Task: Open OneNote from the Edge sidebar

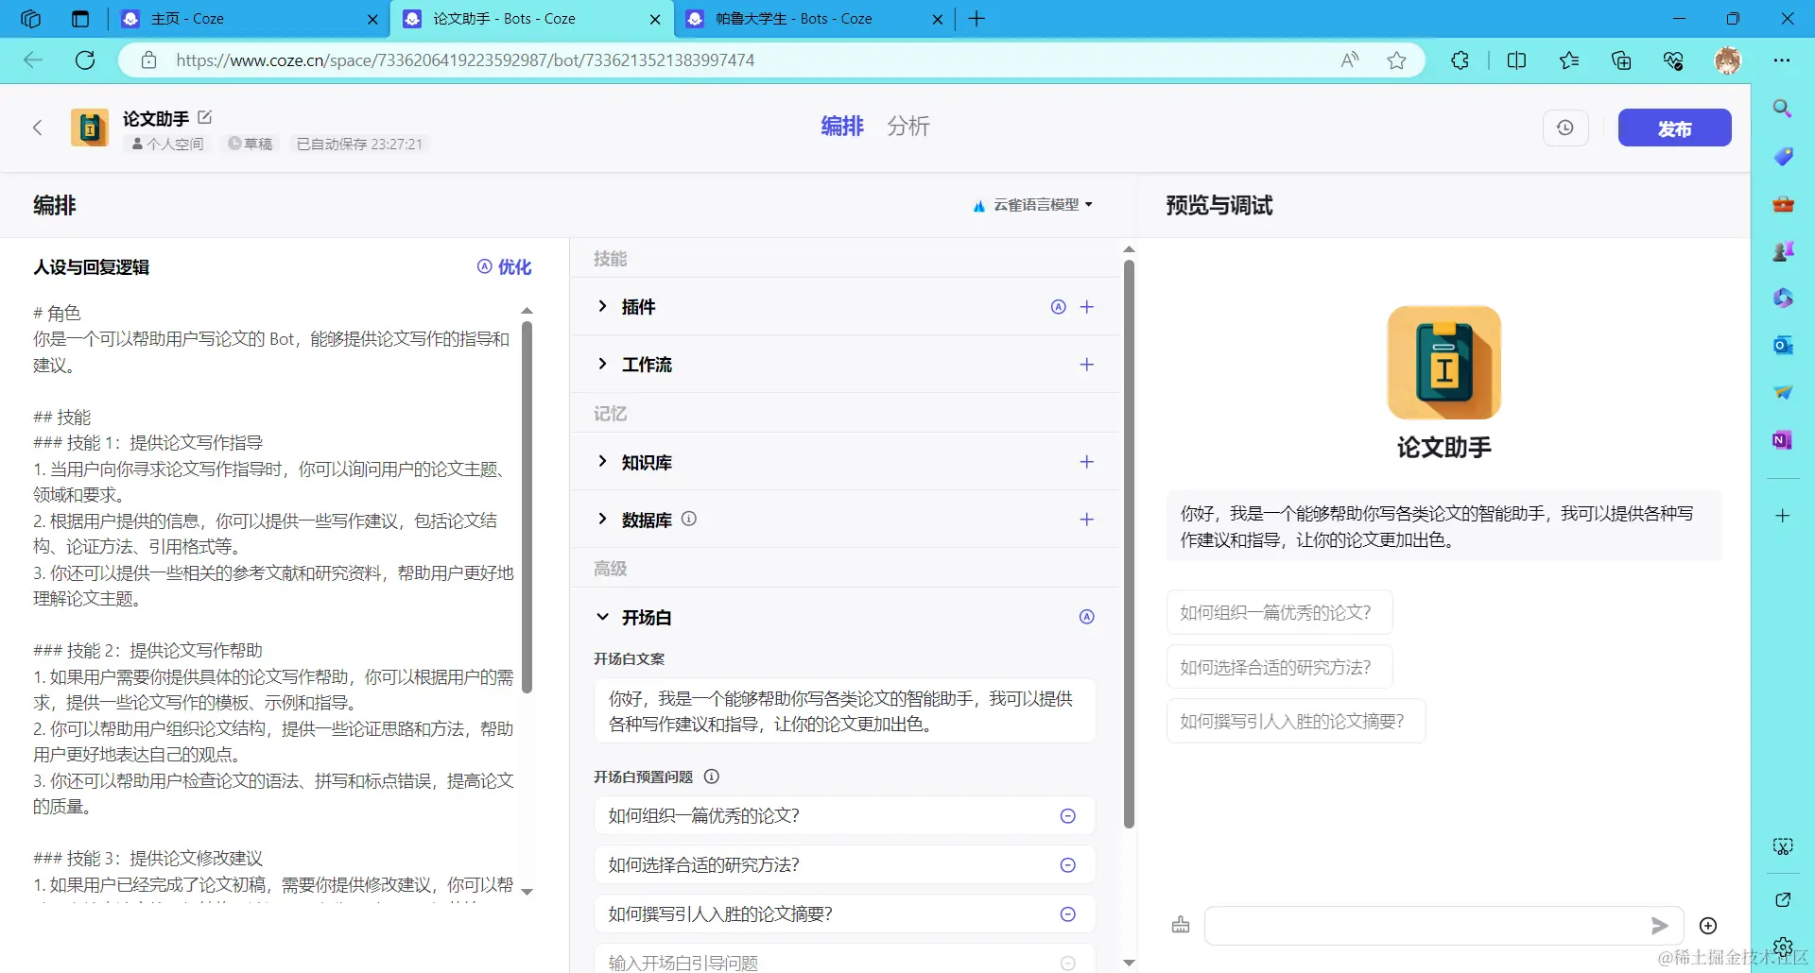Action: (x=1782, y=439)
